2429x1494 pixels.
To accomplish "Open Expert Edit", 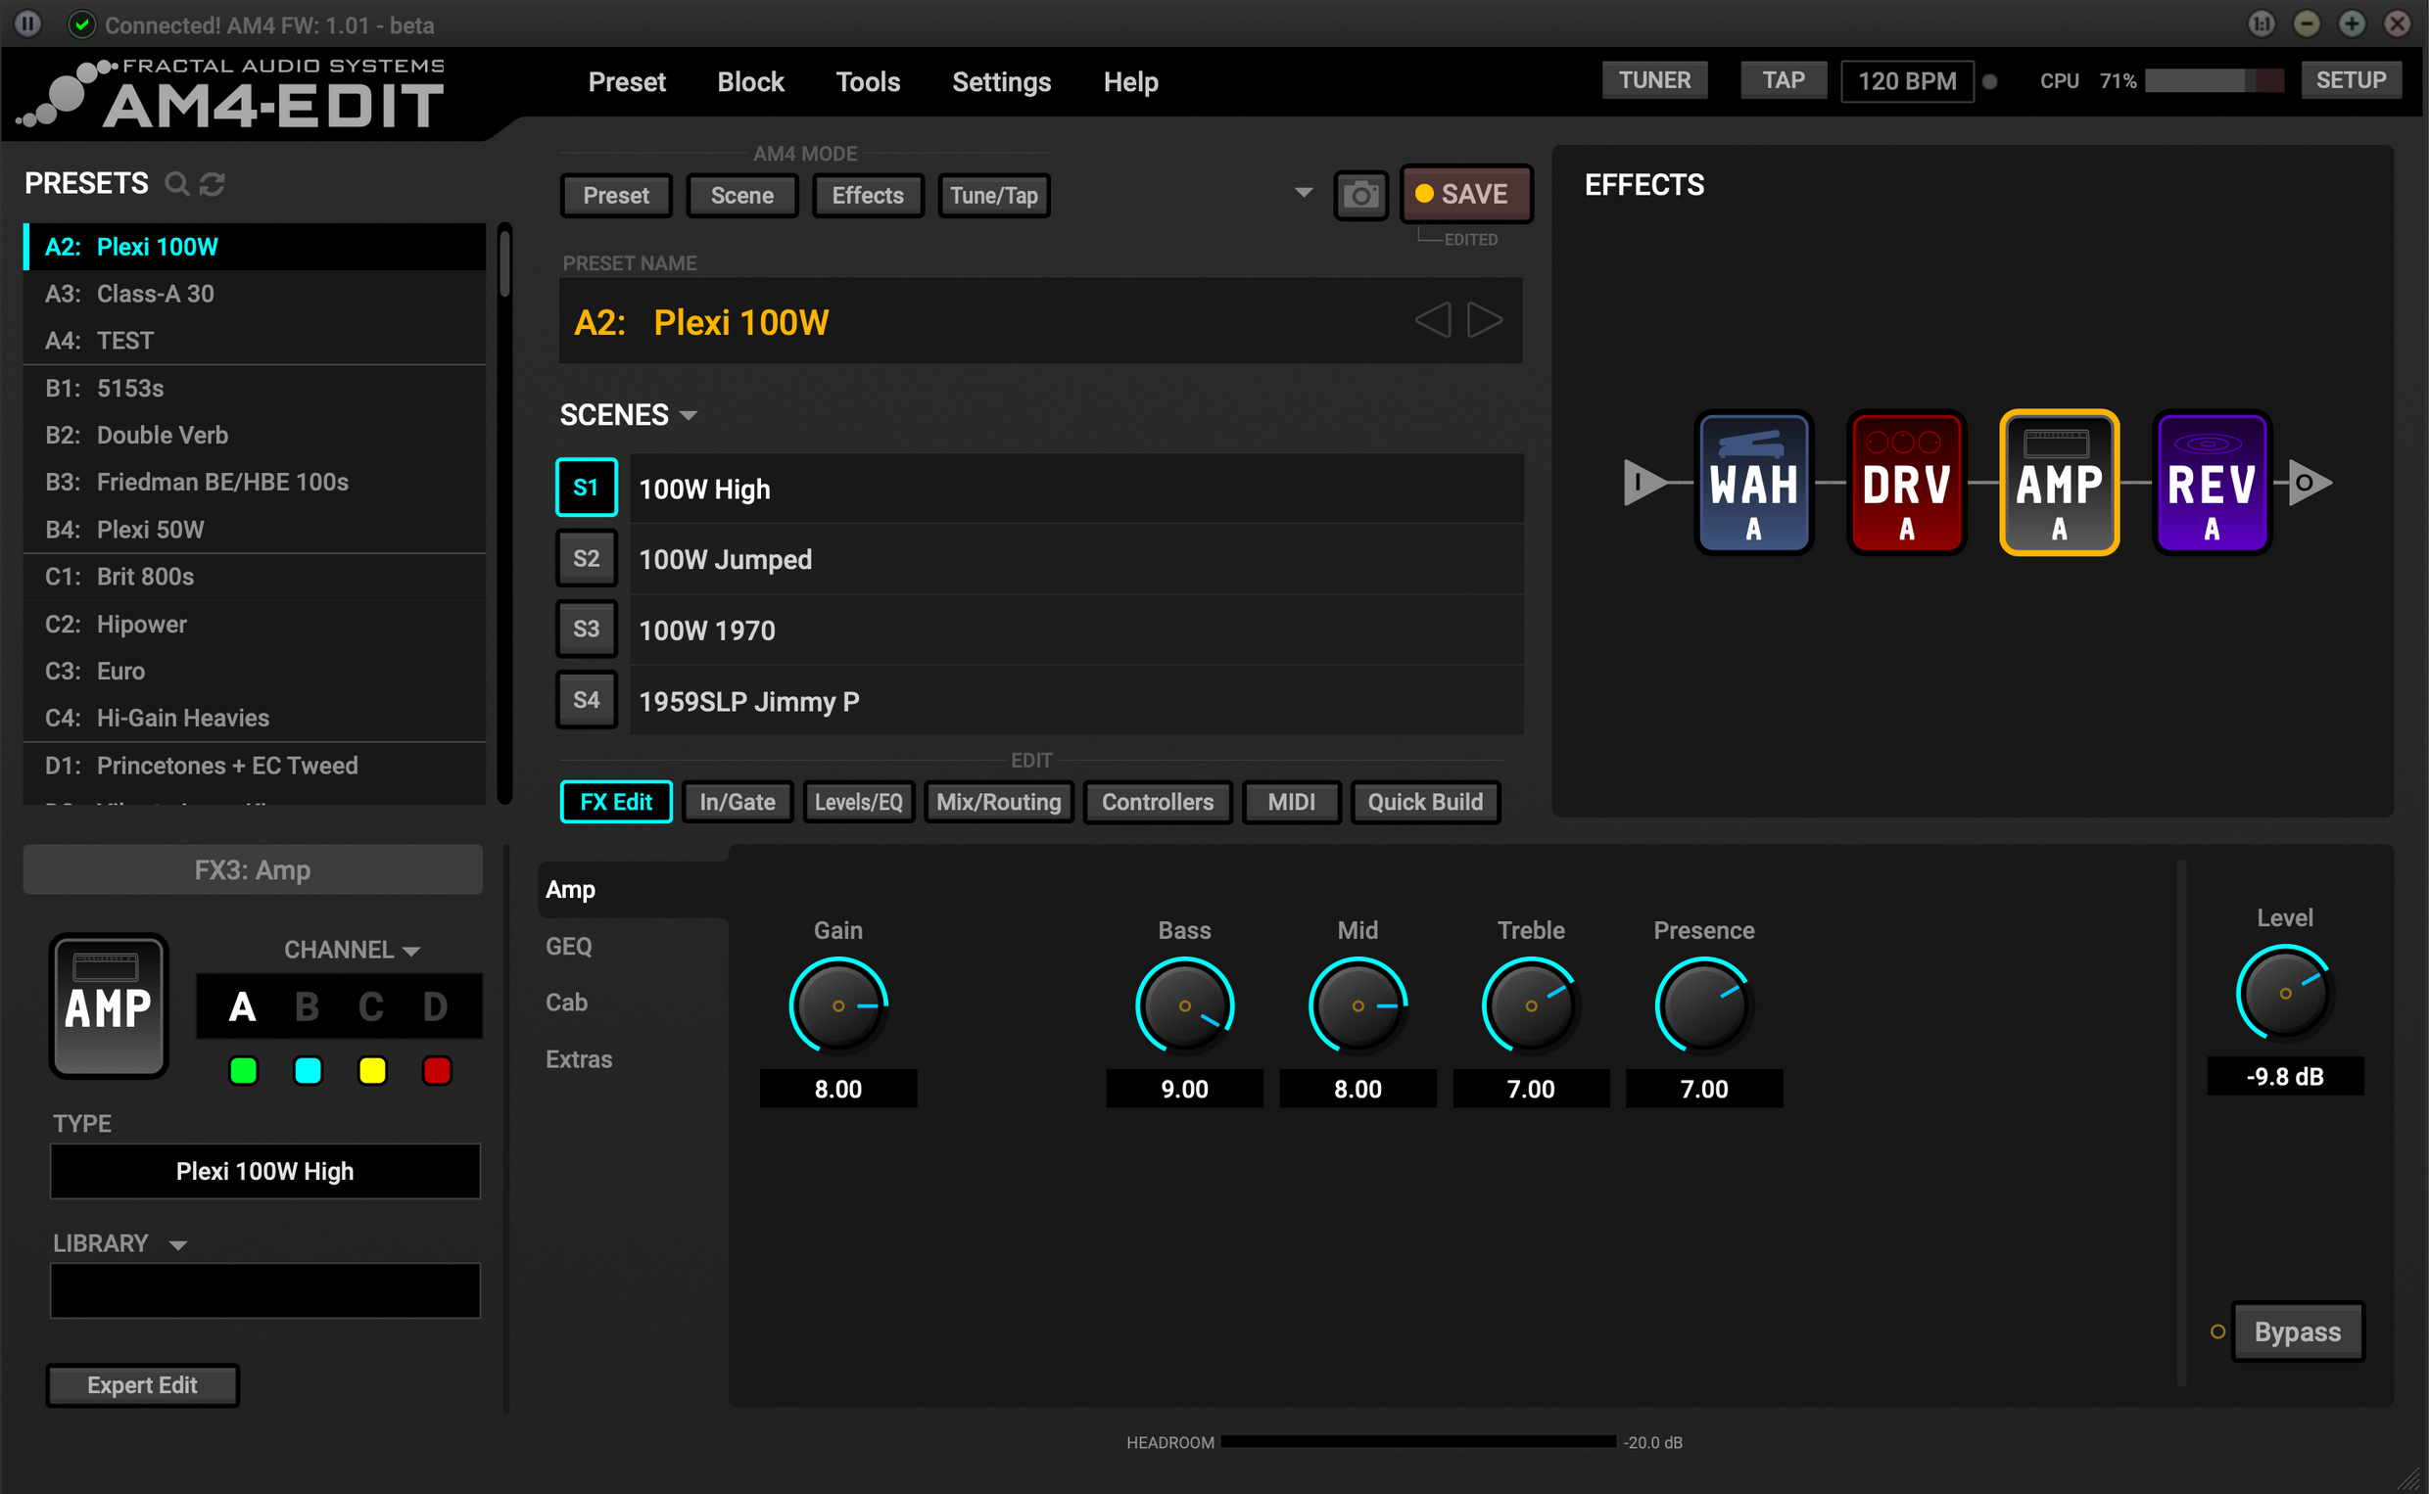I will coord(142,1384).
